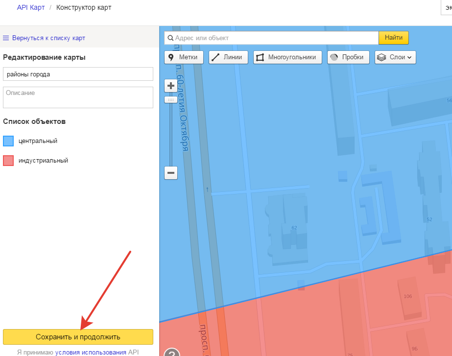452x356 pixels.
Task: Select the Многоугольники polygon tool
Action: tap(287, 57)
